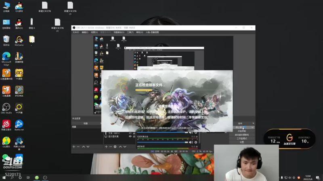
Task: Open OBS 设置 settings button
Action: 242,142
